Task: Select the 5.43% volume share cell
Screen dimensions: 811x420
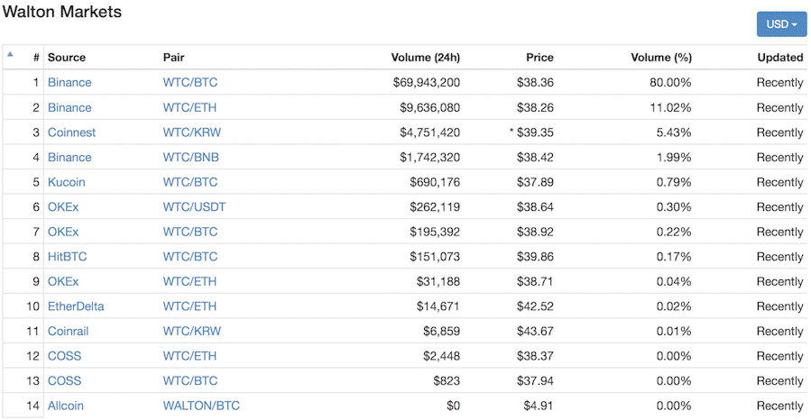Action: tap(674, 132)
